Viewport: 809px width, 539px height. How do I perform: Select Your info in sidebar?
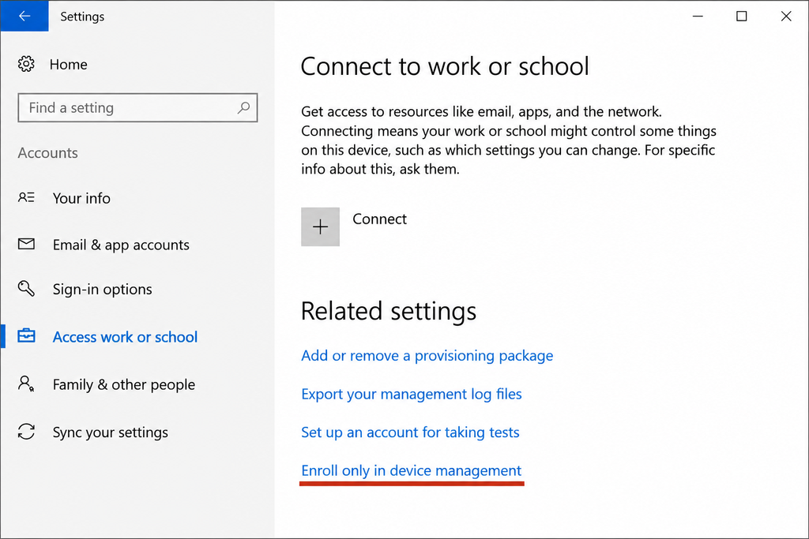coord(81,198)
